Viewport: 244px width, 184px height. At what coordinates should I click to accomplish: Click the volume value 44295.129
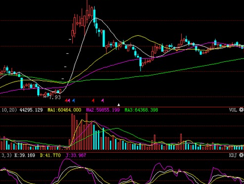[31, 110]
